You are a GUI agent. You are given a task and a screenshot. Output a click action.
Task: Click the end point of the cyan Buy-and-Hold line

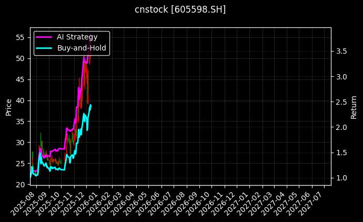tap(90, 105)
